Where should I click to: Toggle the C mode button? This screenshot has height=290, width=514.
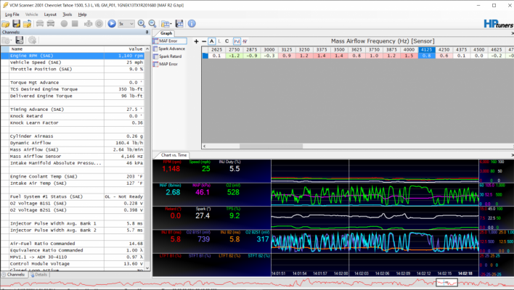(227, 41)
